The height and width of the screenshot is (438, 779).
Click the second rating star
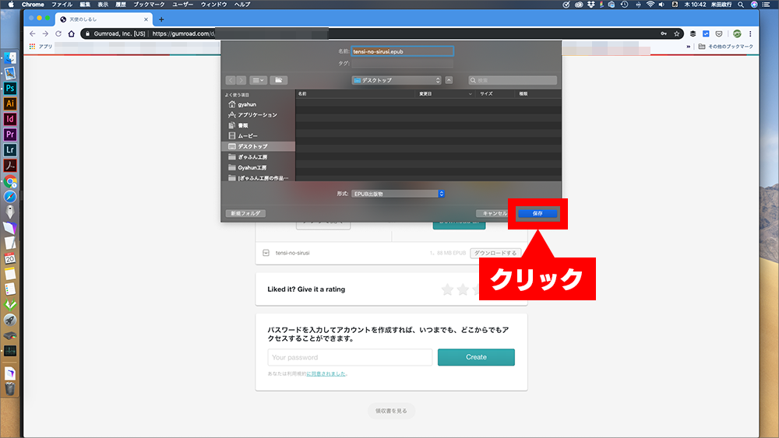[463, 289]
